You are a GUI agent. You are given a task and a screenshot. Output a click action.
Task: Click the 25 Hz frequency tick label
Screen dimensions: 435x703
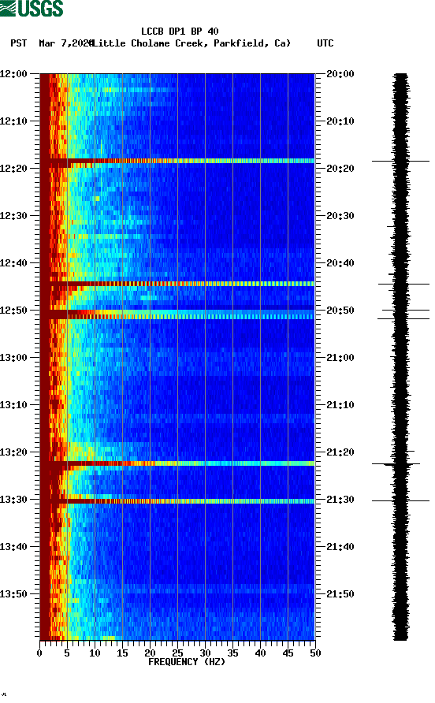177,653
